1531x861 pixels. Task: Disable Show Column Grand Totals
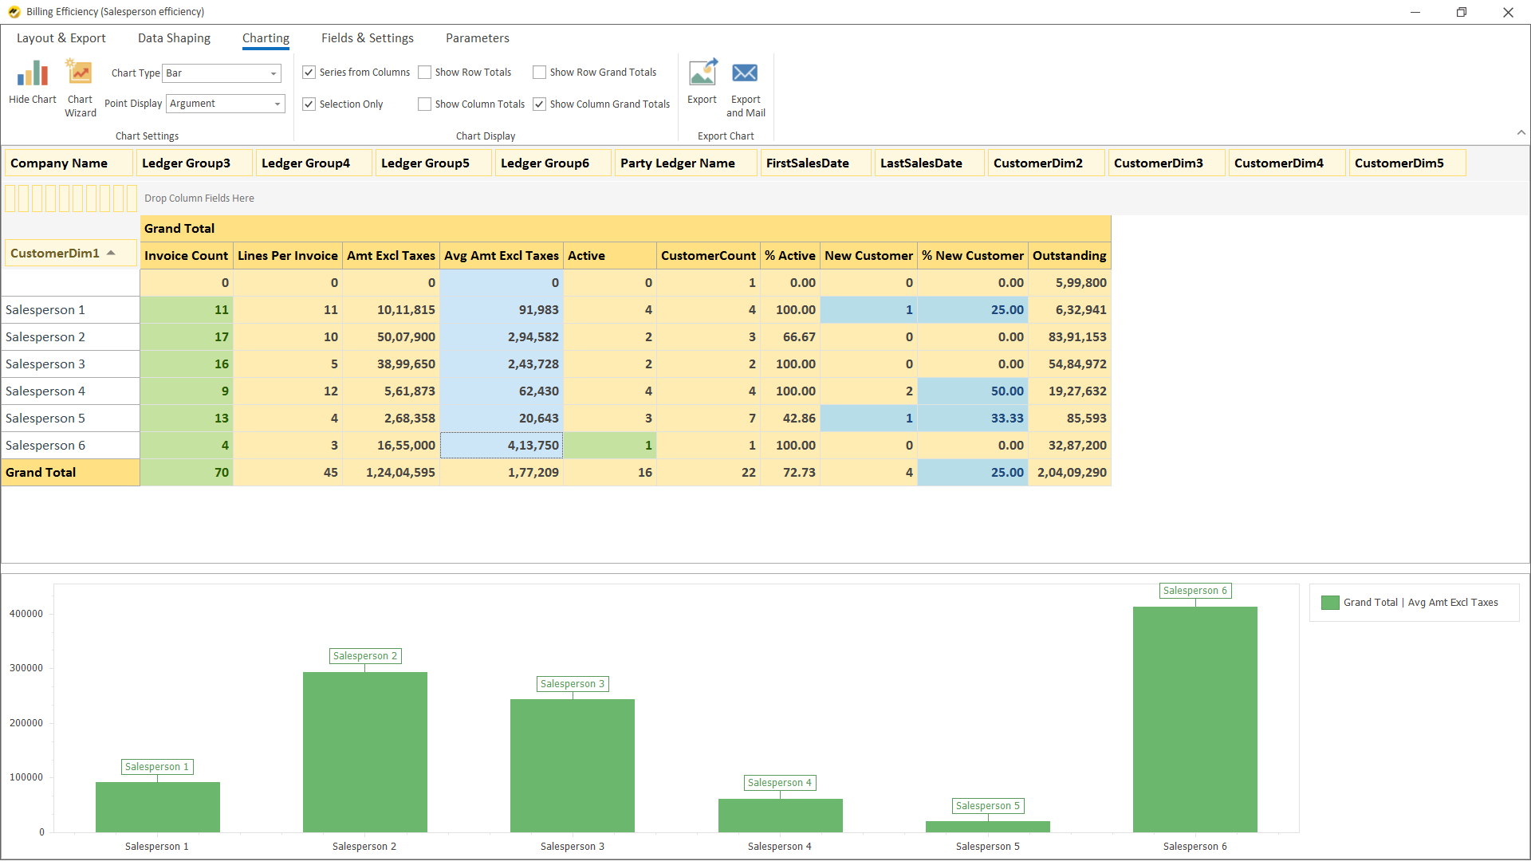coord(540,104)
